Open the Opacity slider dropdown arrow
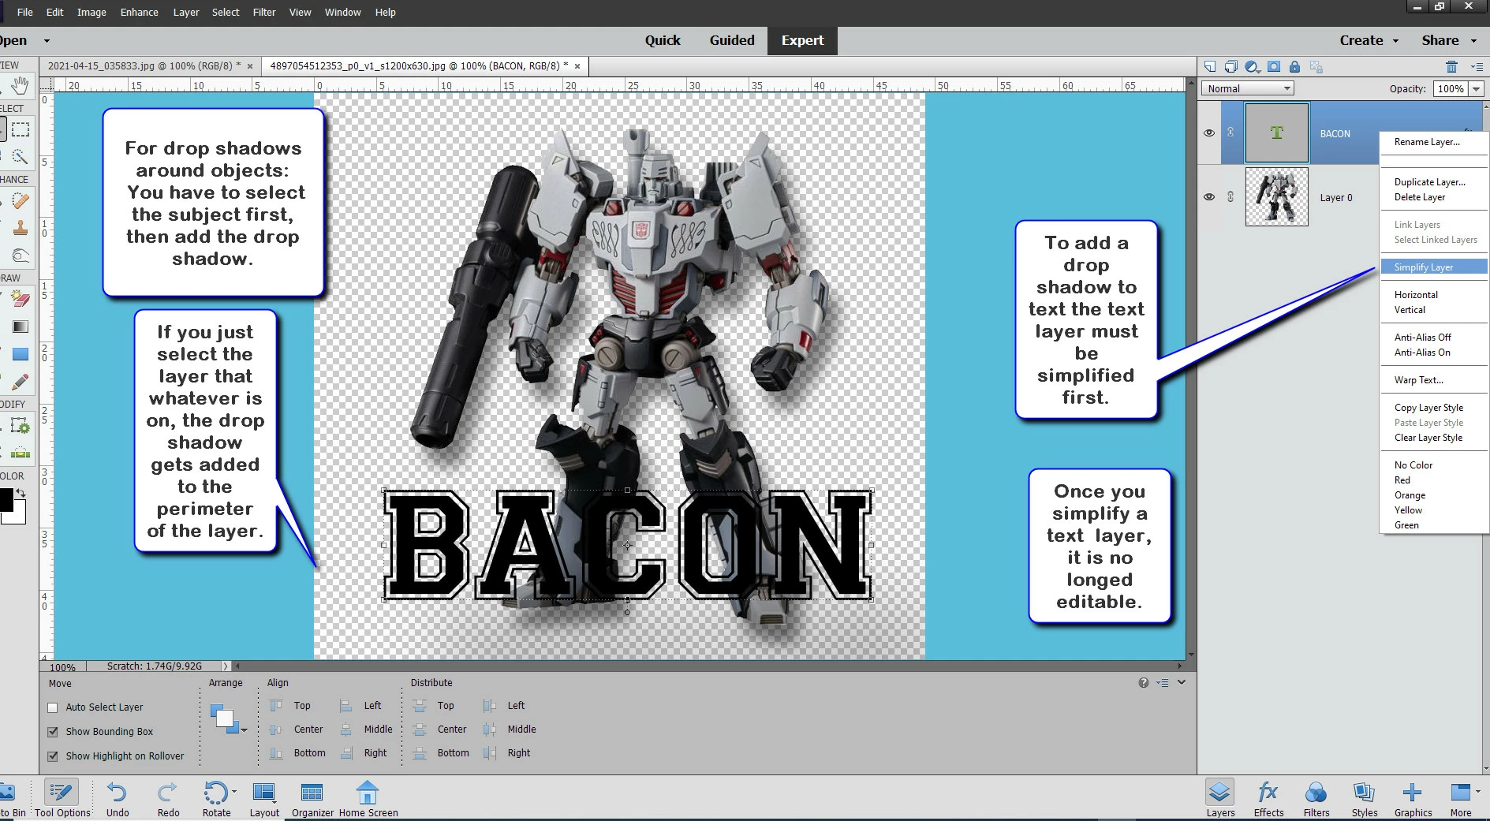1490x821 pixels. (1477, 89)
